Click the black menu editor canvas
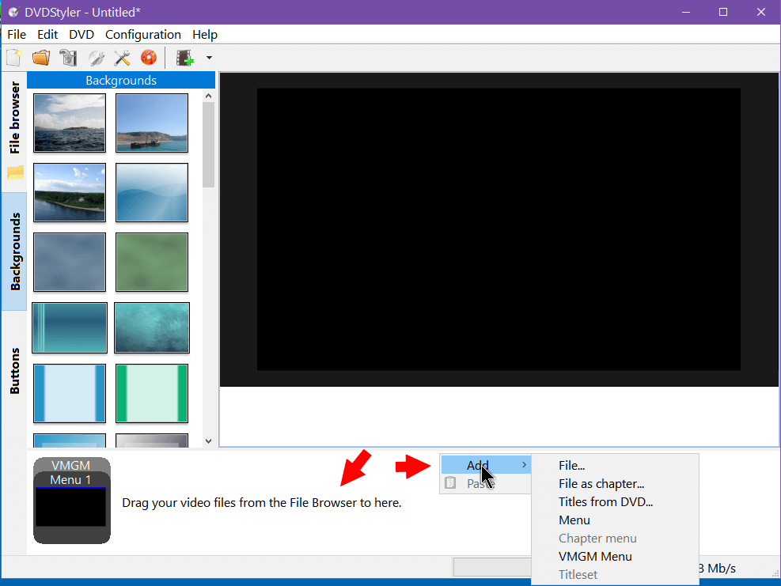Viewport: 781px width, 586px height. (499, 229)
